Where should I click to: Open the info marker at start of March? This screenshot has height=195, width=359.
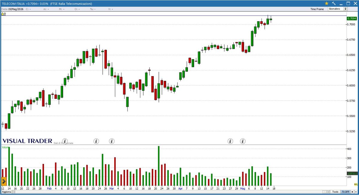coord(112,141)
